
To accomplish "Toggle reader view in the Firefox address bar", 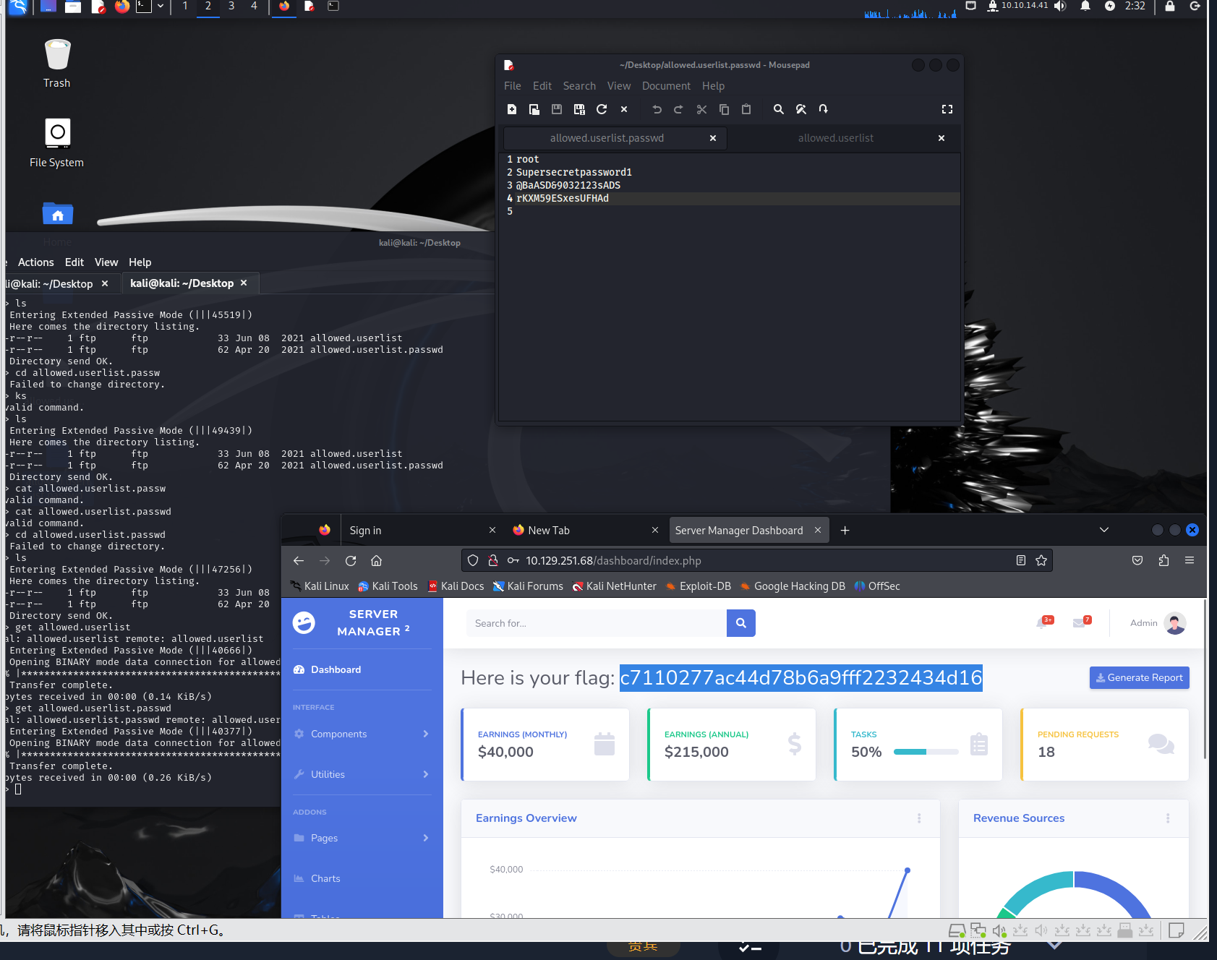I will [1021, 560].
